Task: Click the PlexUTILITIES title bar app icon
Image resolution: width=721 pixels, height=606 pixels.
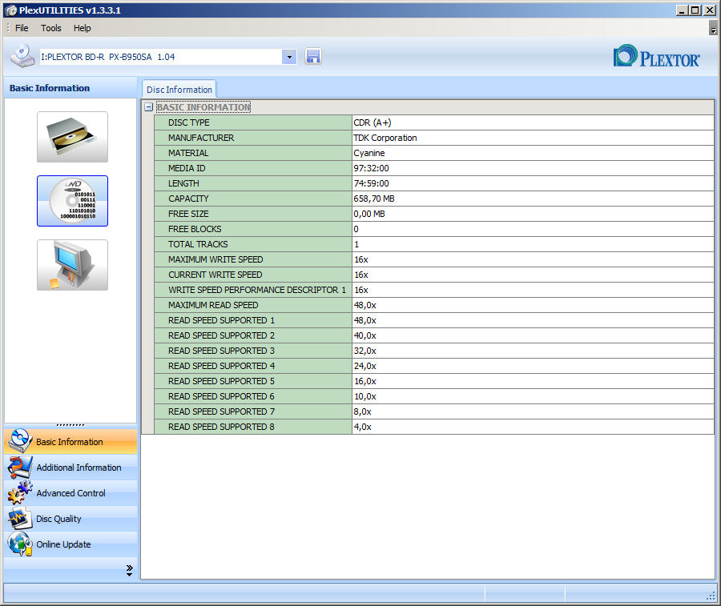Action: click(11, 10)
